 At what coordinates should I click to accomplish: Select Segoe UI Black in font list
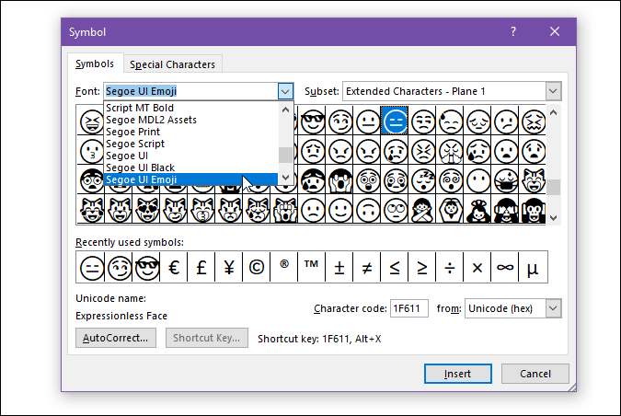(x=140, y=168)
